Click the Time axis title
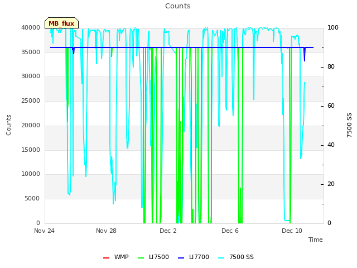The height and width of the screenshot is (268, 357). (x=316, y=240)
